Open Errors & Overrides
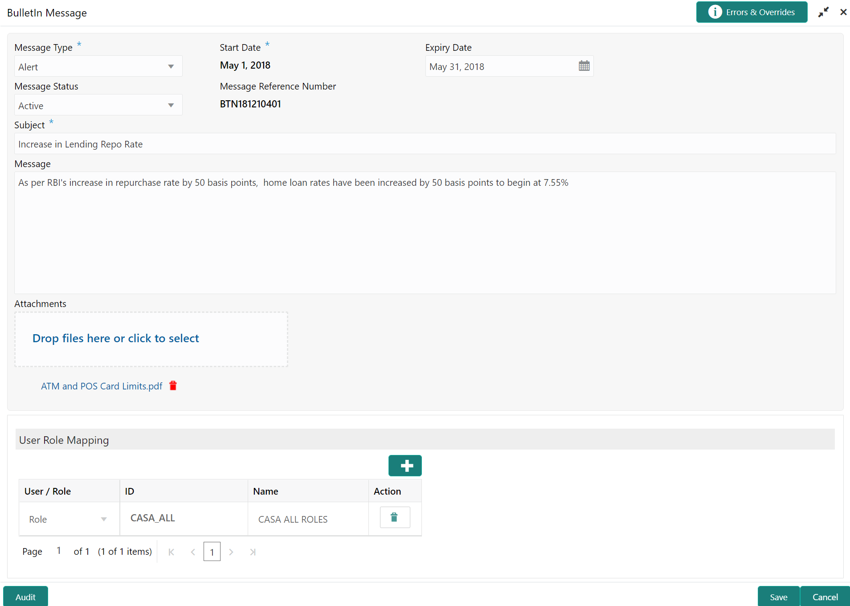The image size is (850, 606). (x=752, y=12)
